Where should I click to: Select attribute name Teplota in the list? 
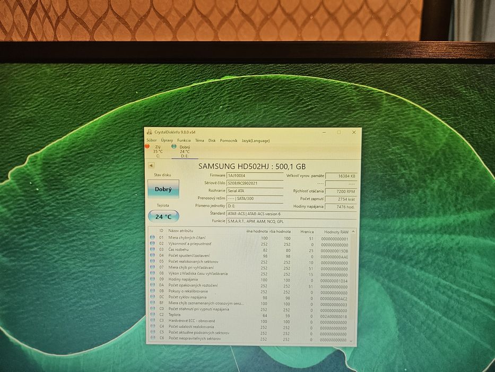pos(174,315)
